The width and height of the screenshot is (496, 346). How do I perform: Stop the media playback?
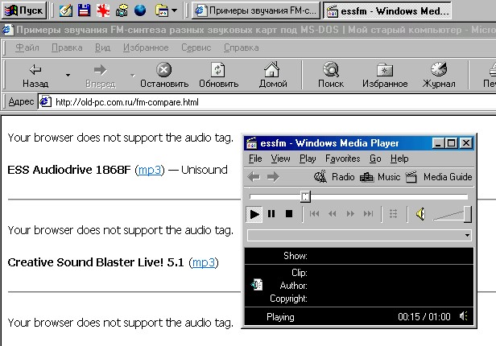[288, 214]
